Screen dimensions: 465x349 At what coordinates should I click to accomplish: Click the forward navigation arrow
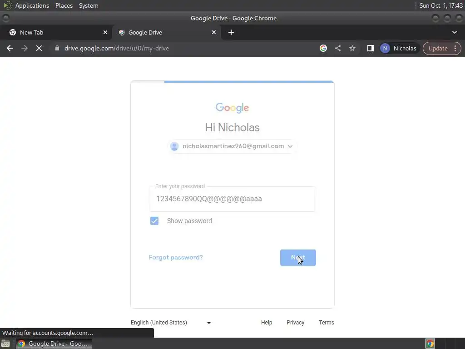[25, 48]
